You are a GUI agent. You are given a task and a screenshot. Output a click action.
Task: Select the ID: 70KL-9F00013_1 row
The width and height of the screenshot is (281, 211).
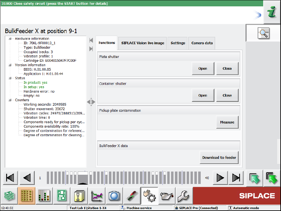pos(40,43)
